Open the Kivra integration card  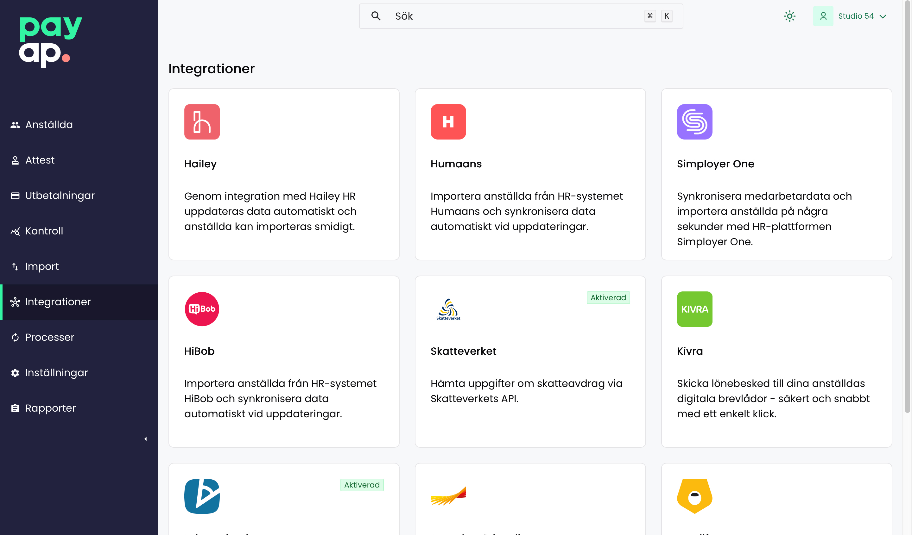pyautogui.click(x=777, y=362)
